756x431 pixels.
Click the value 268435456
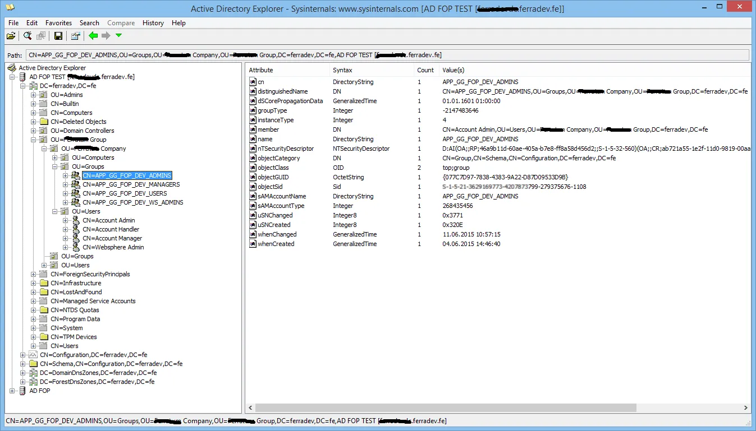[457, 206]
